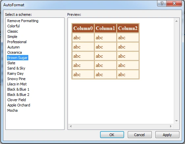Image resolution: width=185 pixels, height=144 pixels.
Task: Choose the Black & Blue 1 scheme
Action: click(x=18, y=89)
